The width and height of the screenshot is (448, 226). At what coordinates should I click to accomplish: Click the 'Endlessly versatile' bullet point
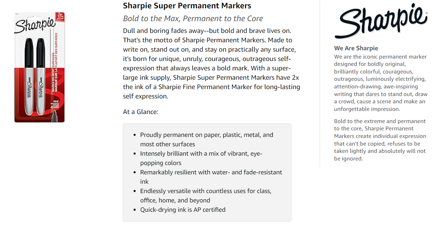pyautogui.click(x=206, y=195)
